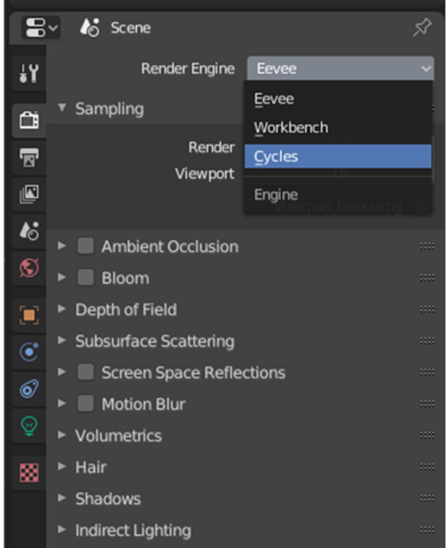Open the View Layer properties tab
Viewport: 448px width, 548px height.
pos(29,194)
